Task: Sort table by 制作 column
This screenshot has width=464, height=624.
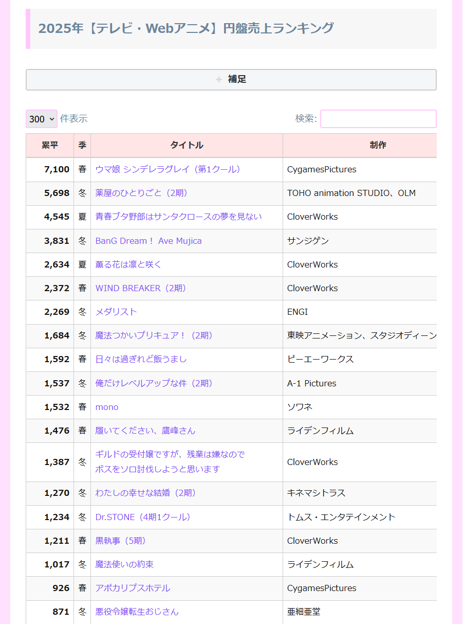Action: point(378,146)
